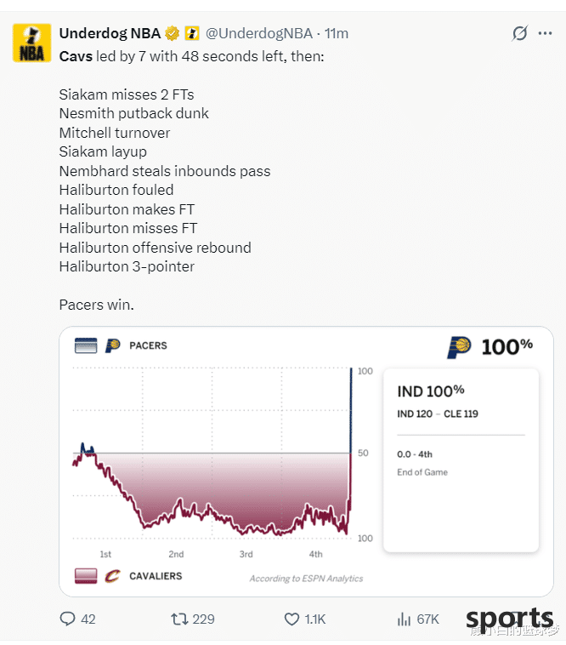
Task: Click the 4th quarter axis label
Action: 315,554
